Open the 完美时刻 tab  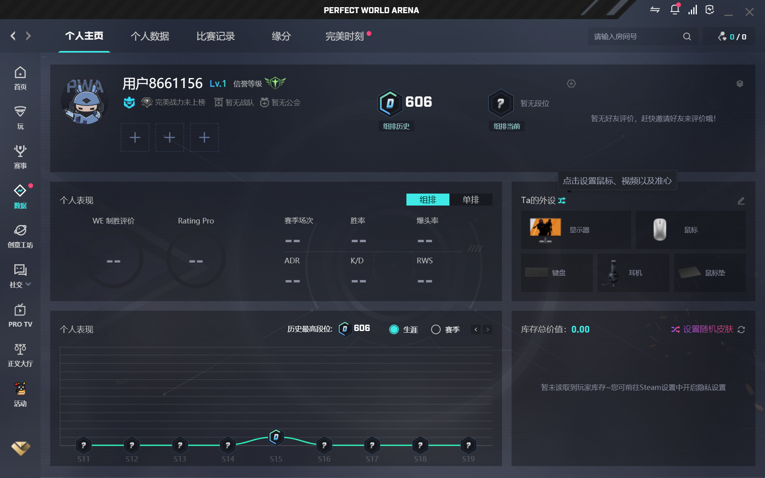344,36
